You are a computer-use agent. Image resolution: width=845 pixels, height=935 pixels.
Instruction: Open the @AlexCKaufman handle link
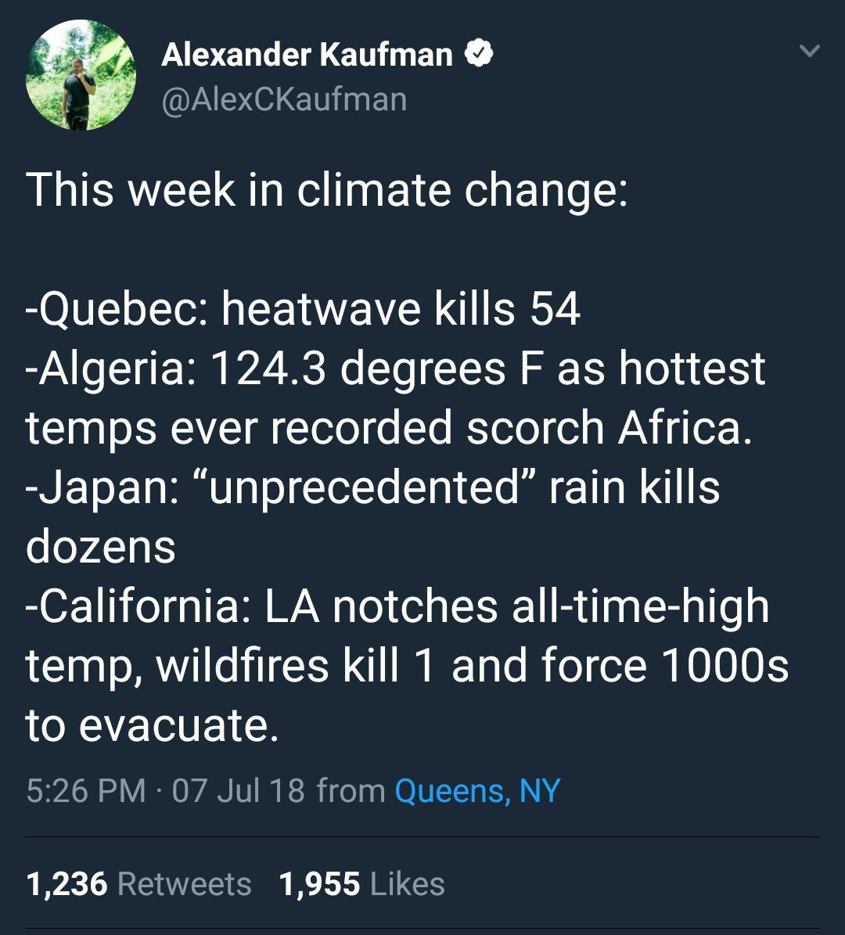click(284, 99)
